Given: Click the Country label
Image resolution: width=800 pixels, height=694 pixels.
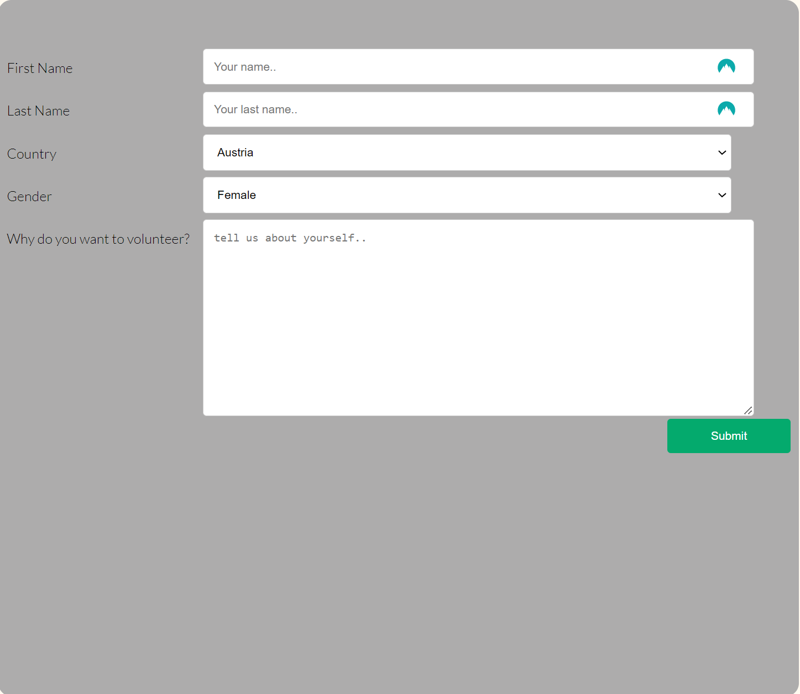Looking at the screenshot, I should pos(32,154).
